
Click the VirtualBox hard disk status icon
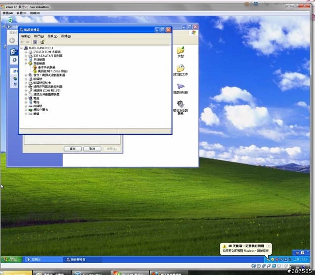(253, 266)
